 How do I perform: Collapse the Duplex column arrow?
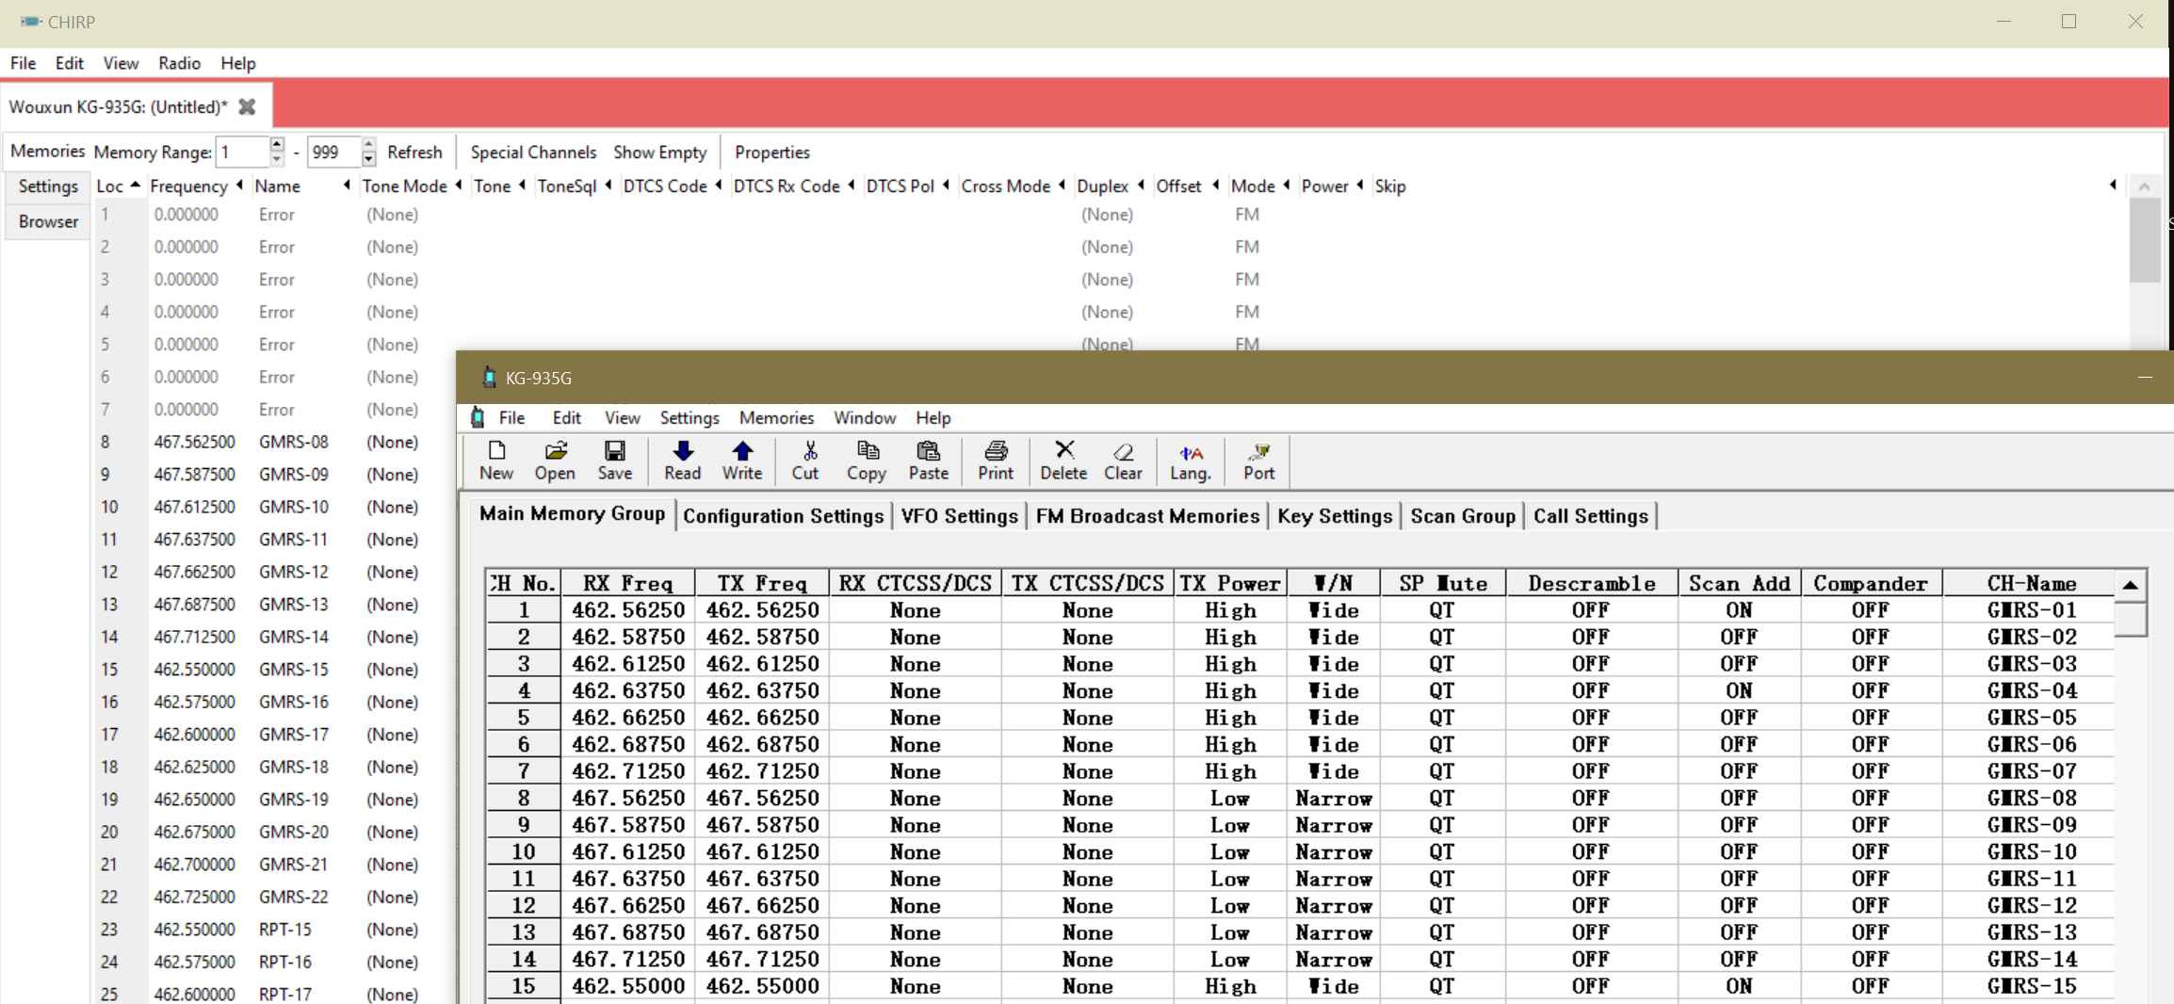(x=1141, y=186)
